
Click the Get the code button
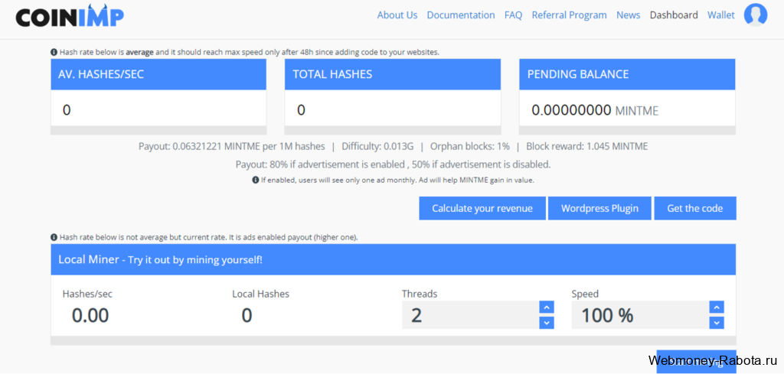pyautogui.click(x=695, y=208)
